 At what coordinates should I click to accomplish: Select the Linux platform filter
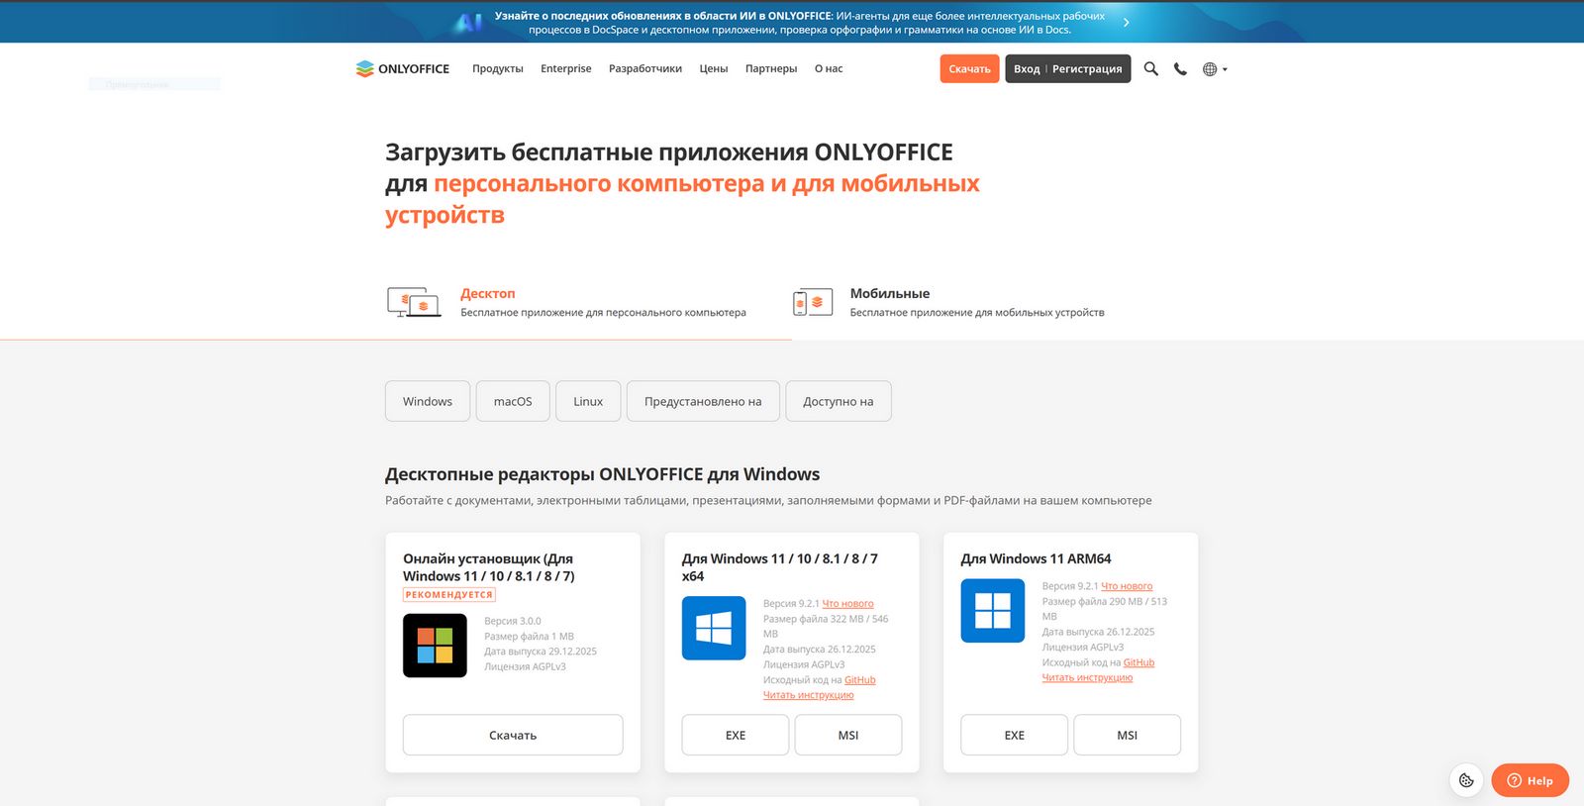tap(588, 401)
